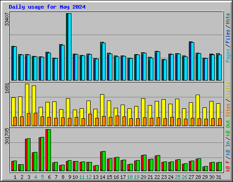
Task: Click the cyan bar for day 27
Action: tap(192, 61)
